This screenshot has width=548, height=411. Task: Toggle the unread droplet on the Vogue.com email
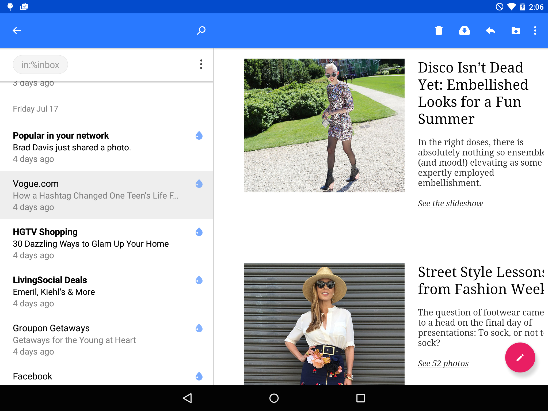199,184
